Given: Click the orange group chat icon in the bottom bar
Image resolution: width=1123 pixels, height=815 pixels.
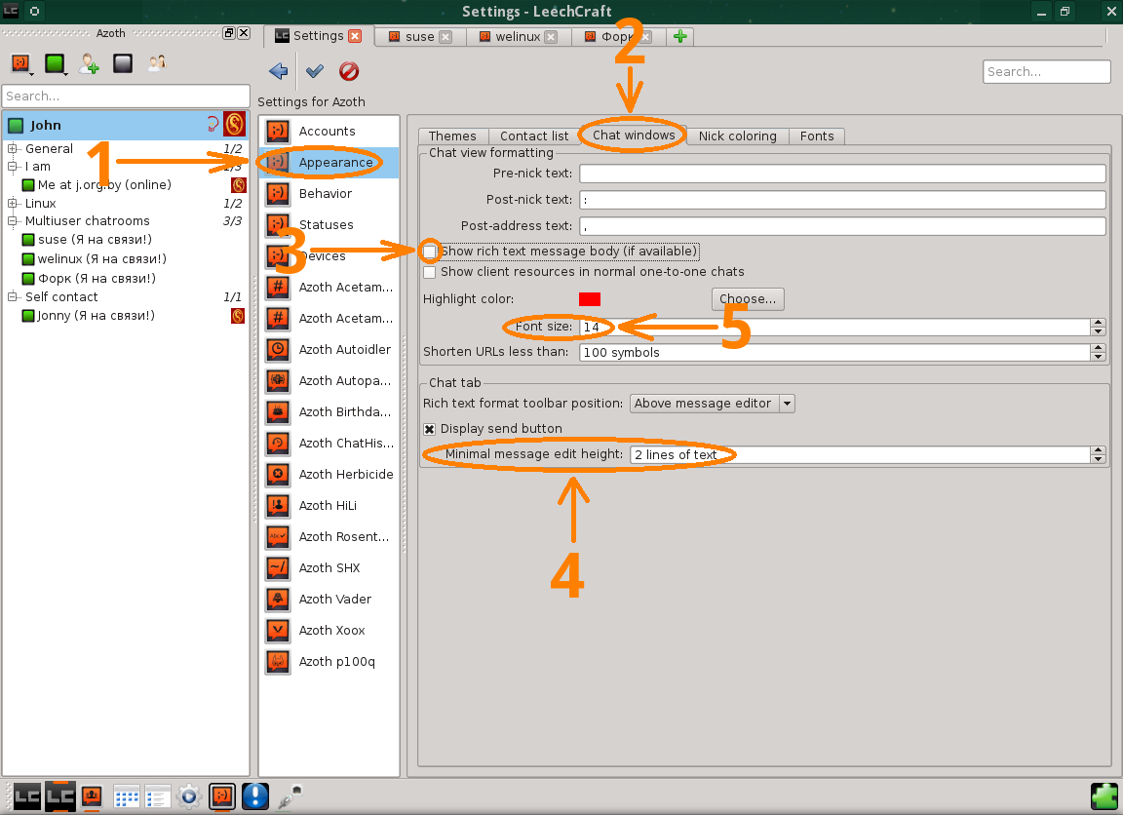Looking at the screenshot, I should point(92,796).
